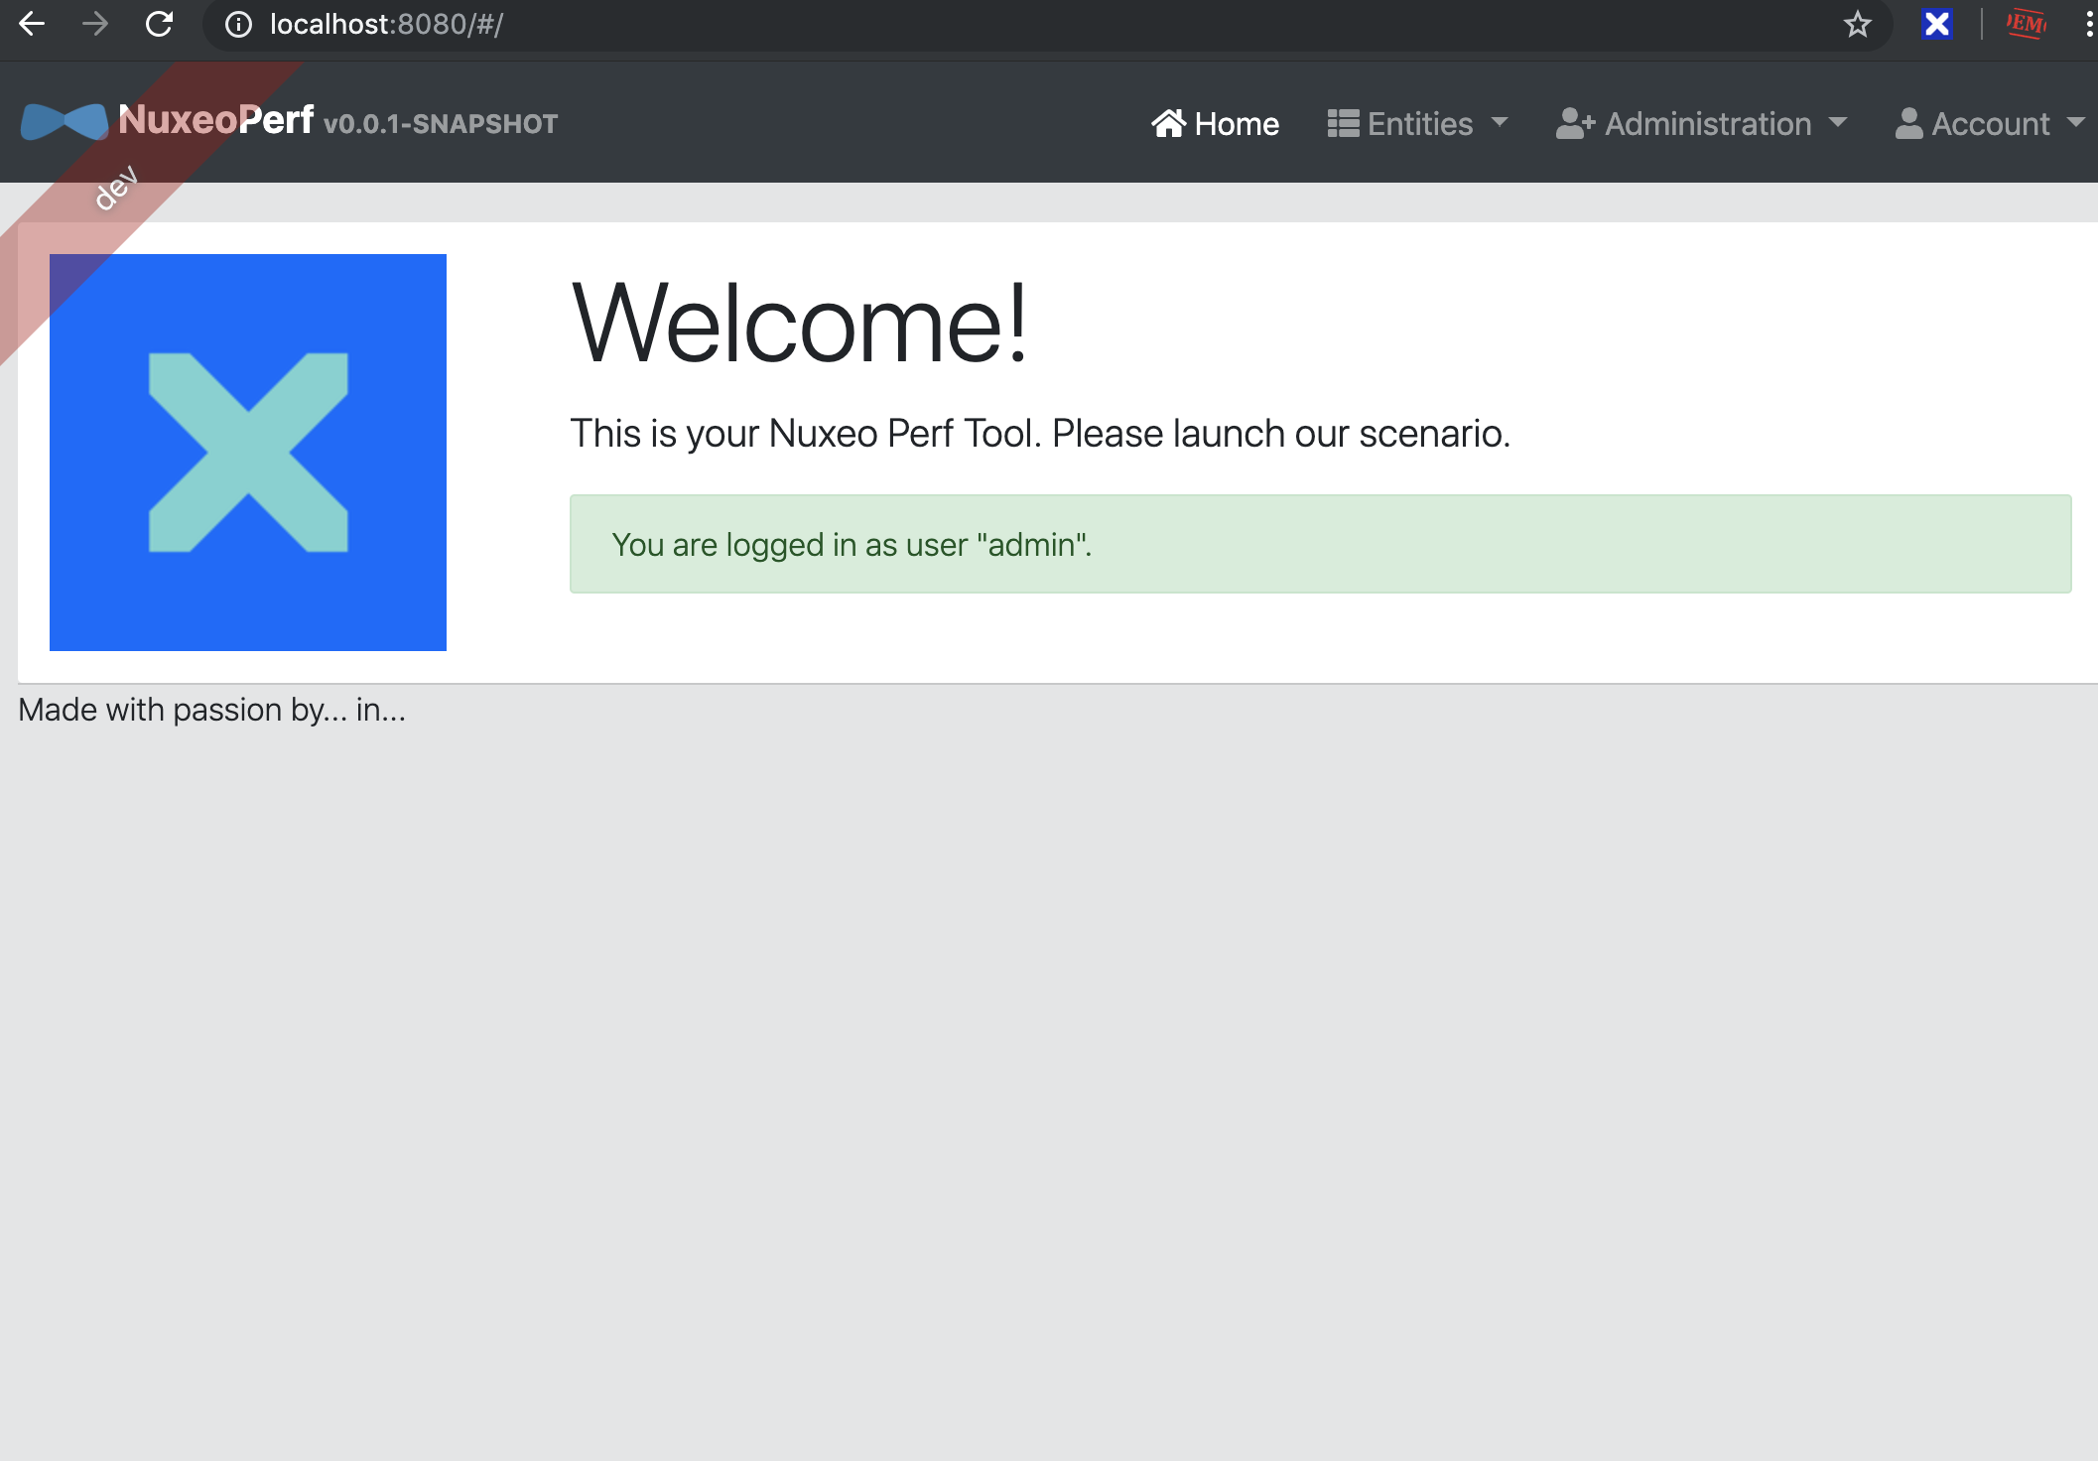The image size is (2098, 1461).
Task: Click the browser forward arrow
Action: coord(95,24)
